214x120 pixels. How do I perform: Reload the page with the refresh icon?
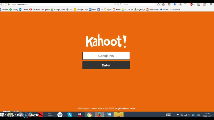[x=115, y=5]
